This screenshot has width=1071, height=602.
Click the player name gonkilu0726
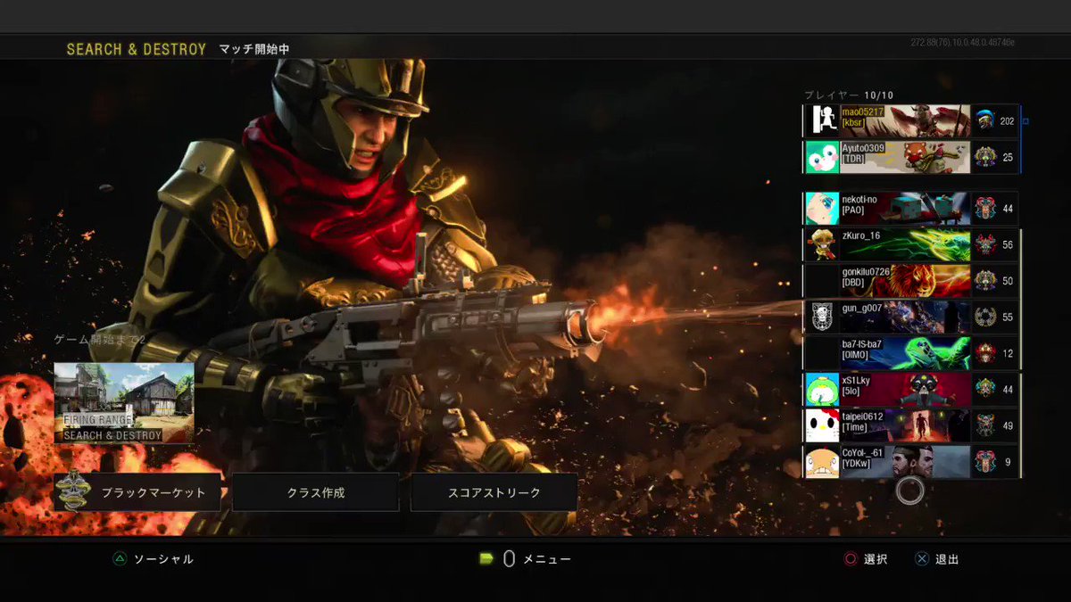[866, 272]
